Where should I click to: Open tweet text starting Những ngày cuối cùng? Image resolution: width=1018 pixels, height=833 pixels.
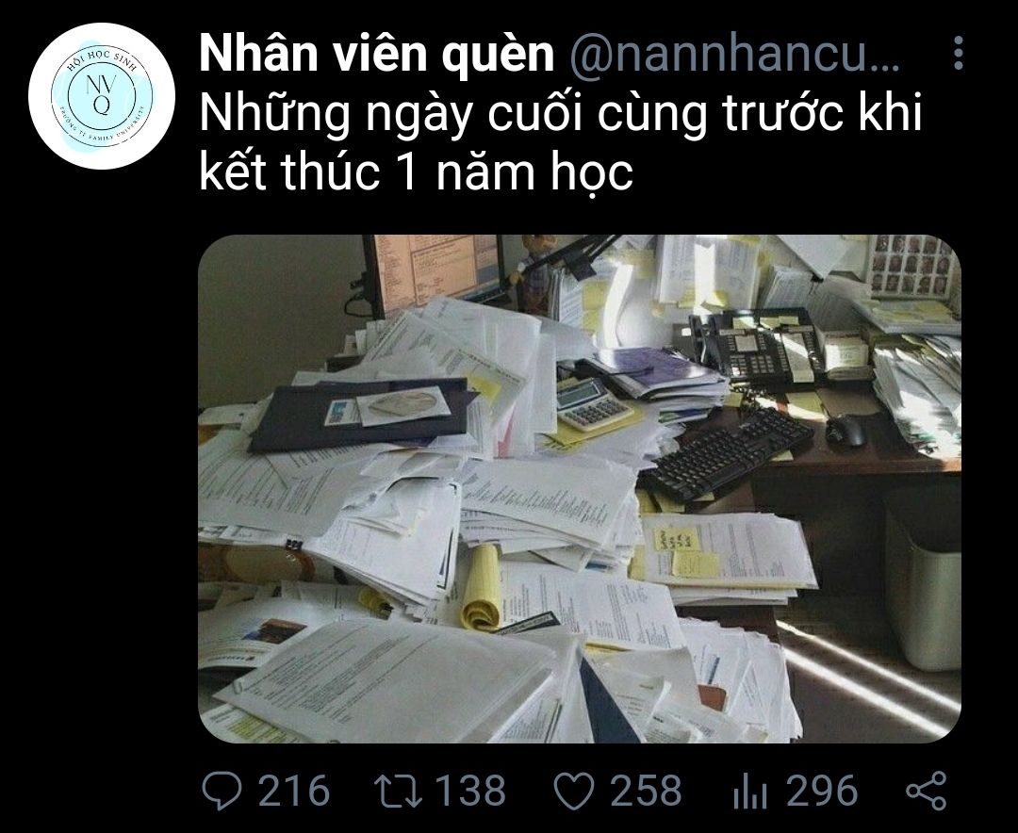click(x=560, y=115)
